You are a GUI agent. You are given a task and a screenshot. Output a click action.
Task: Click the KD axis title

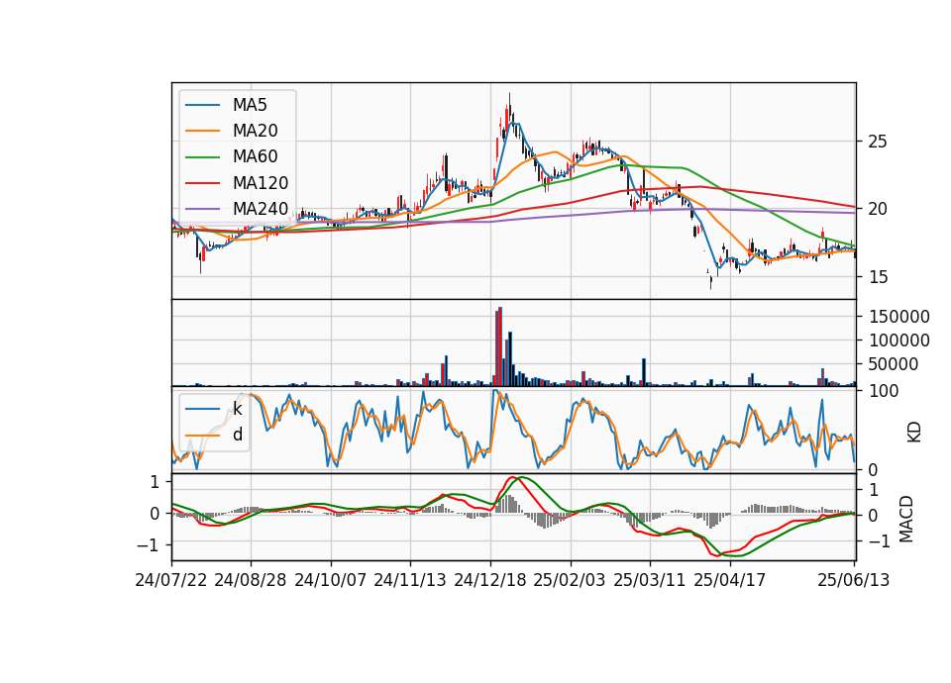tap(913, 433)
